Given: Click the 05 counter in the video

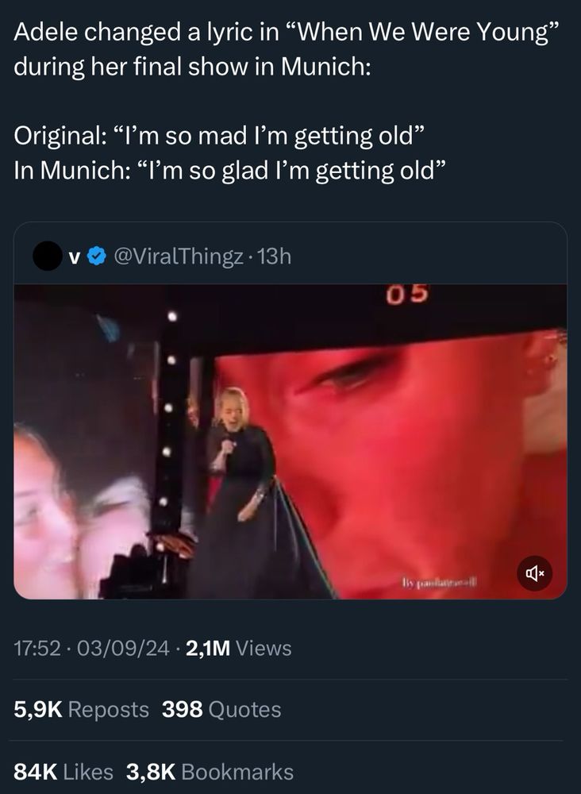Looking at the screenshot, I should point(407,295).
